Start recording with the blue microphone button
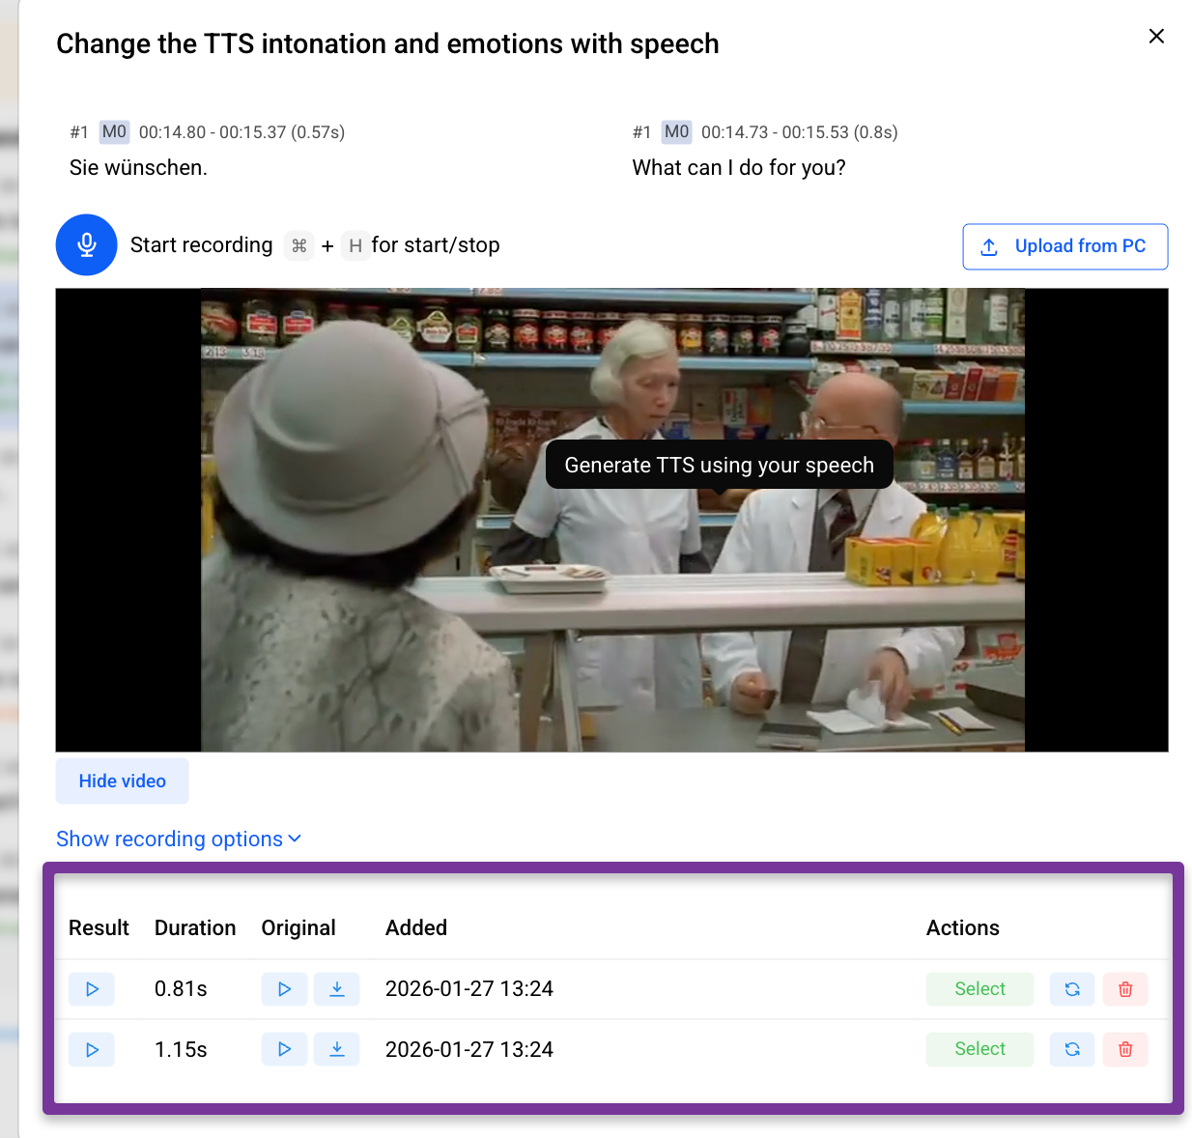This screenshot has width=1192, height=1138. [x=87, y=244]
